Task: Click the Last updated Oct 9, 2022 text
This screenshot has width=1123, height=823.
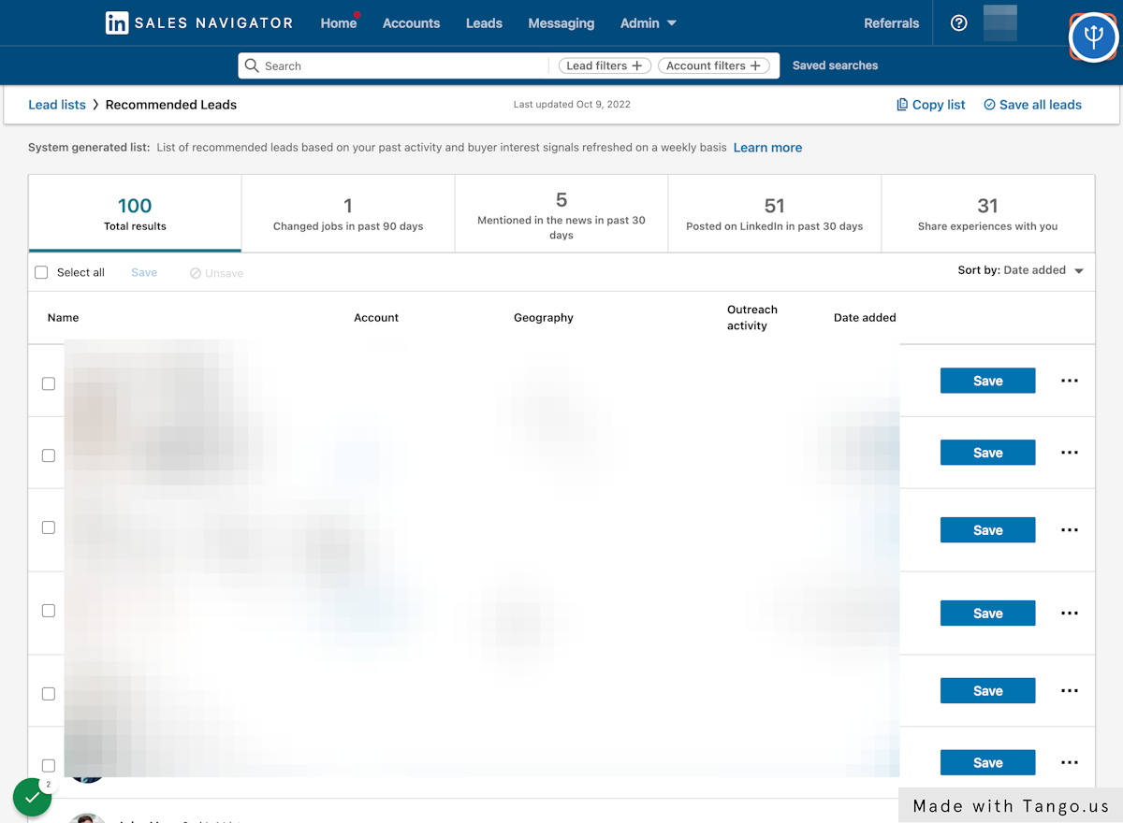Action: click(572, 105)
